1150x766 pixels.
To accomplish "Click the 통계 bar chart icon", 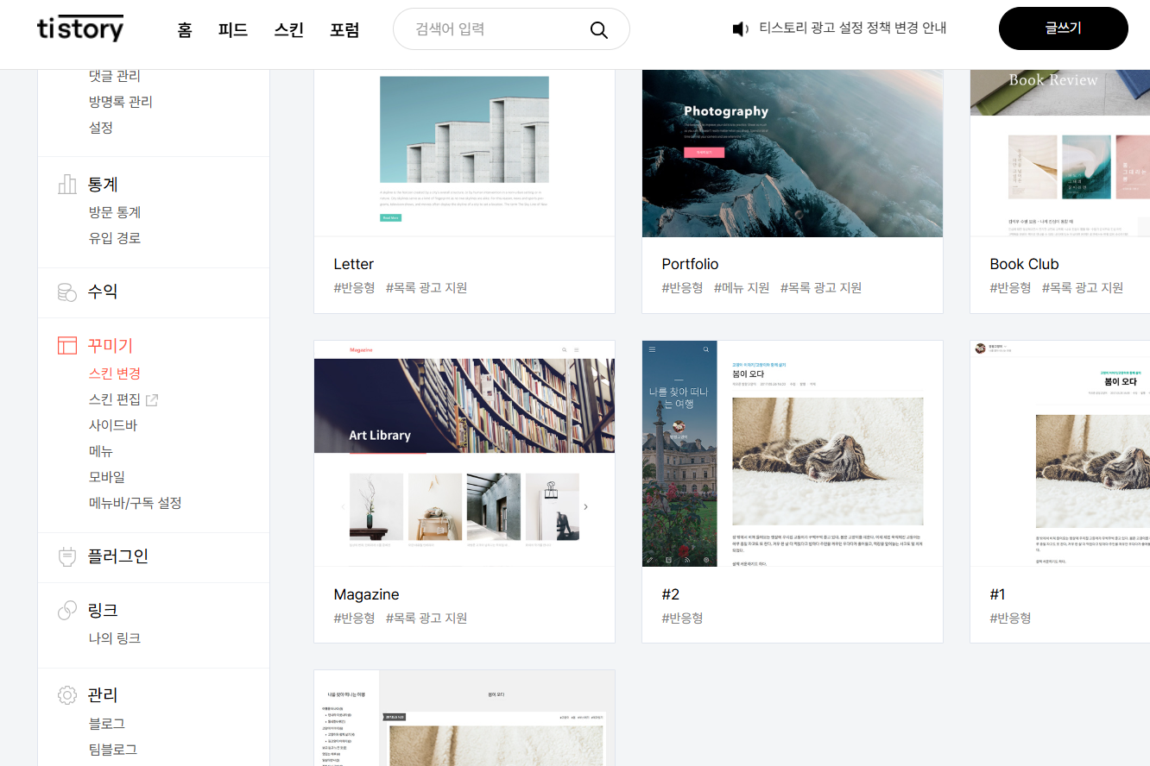I will click(67, 185).
